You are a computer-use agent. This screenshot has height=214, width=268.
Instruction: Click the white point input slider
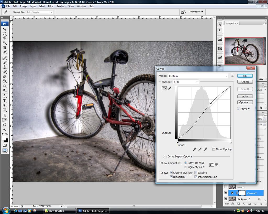click(x=231, y=143)
